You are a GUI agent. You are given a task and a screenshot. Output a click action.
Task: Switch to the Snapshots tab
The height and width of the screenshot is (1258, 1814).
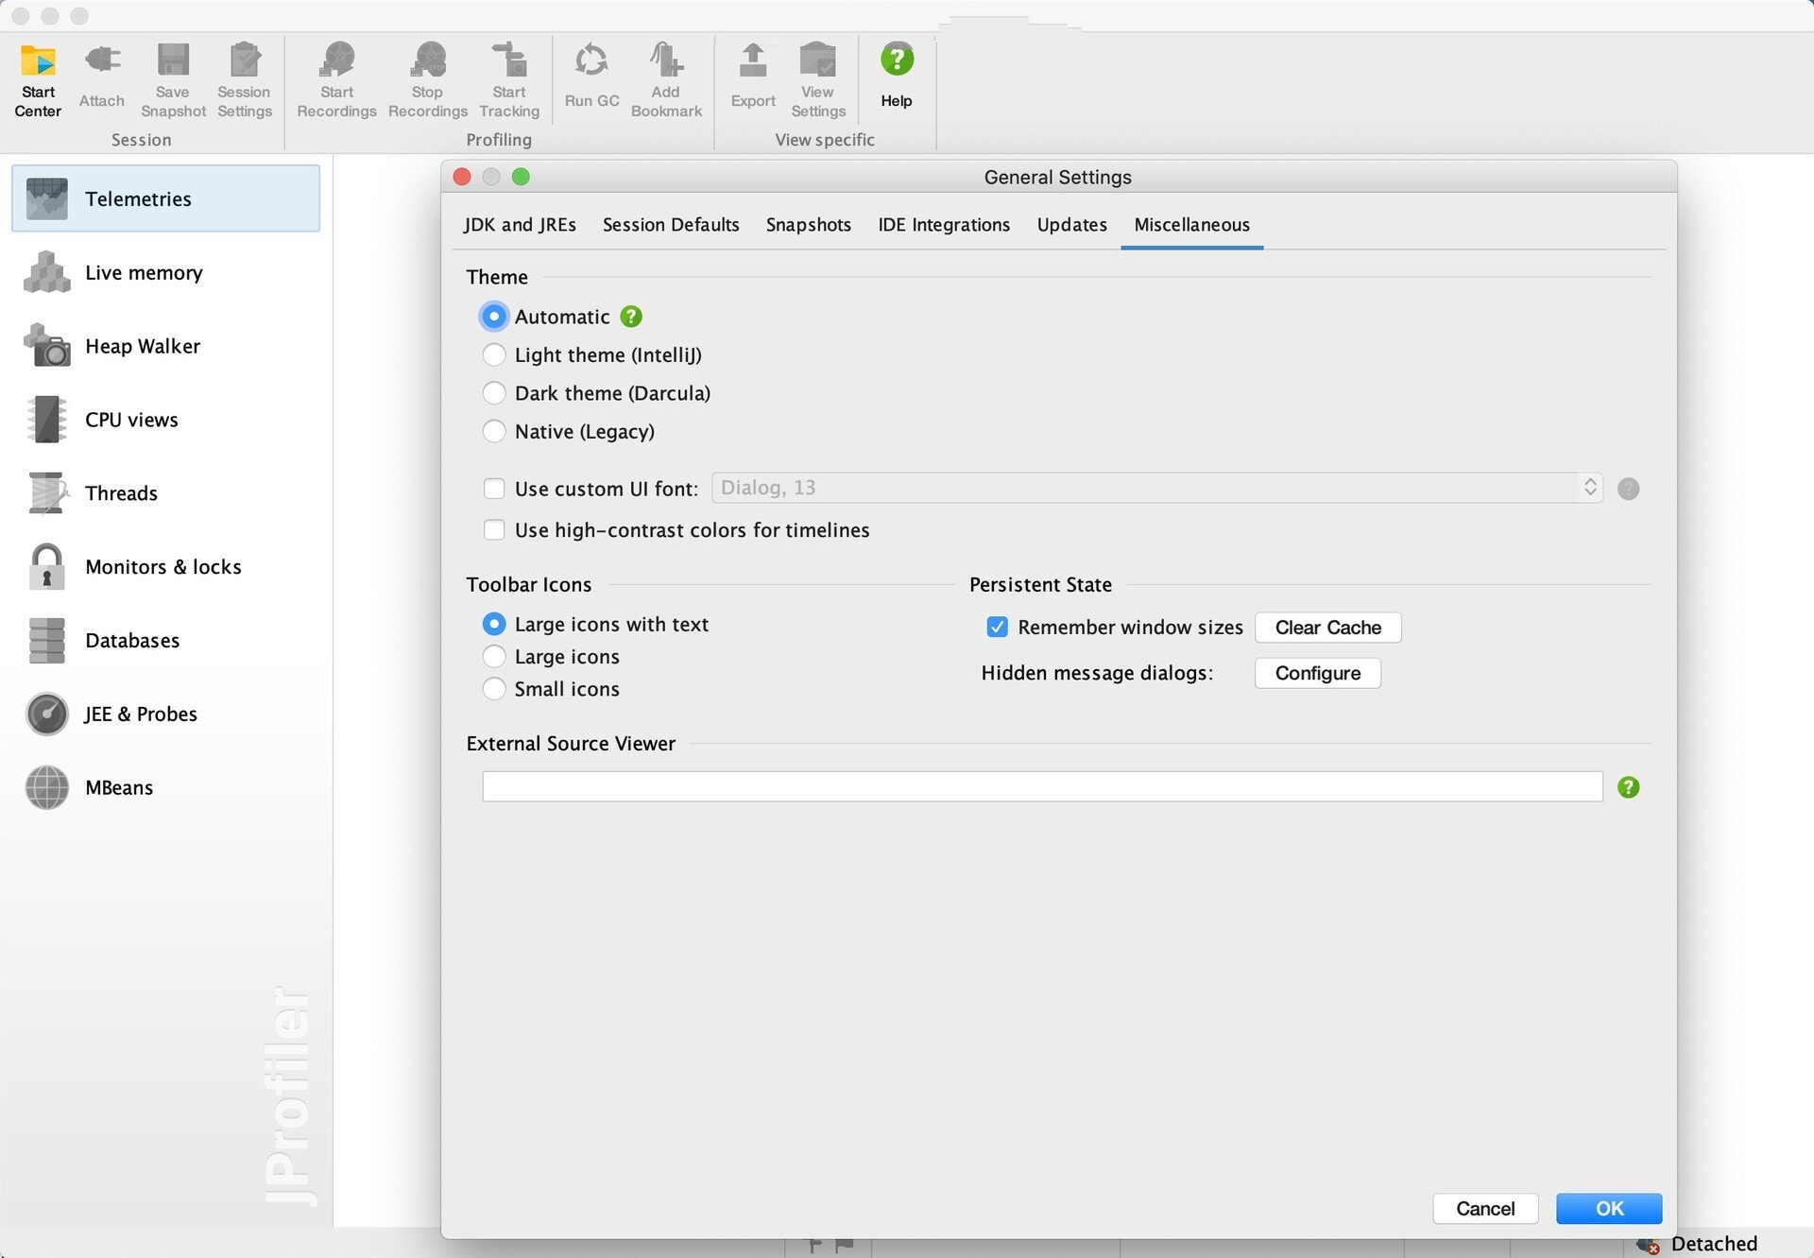808,225
